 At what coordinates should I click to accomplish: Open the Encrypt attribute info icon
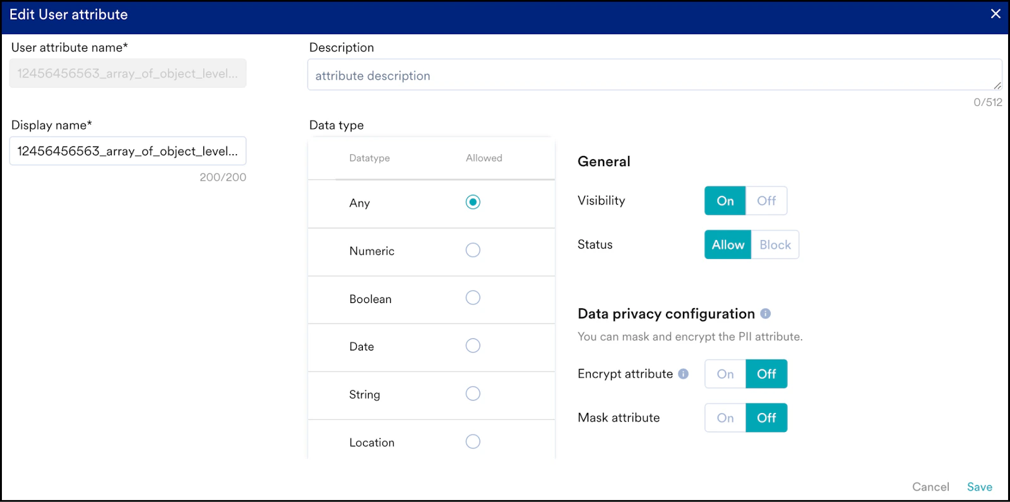tap(683, 374)
